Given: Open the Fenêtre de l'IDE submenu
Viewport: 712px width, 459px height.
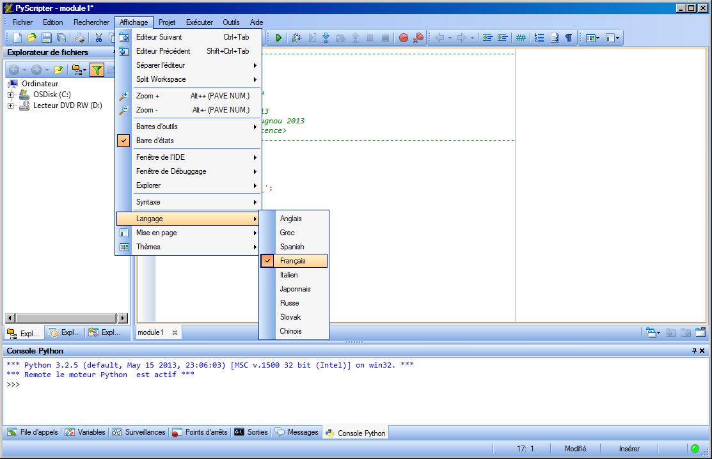Looking at the screenshot, I should click(x=189, y=157).
